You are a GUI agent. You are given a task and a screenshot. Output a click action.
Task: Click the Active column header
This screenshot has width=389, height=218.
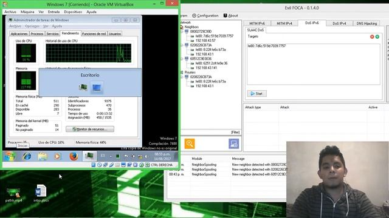tap(373, 107)
